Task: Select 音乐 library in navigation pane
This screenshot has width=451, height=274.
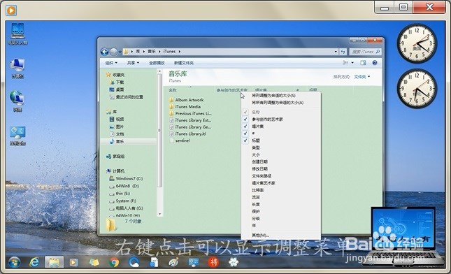Action: pyautogui.click(x=117, y=141)
